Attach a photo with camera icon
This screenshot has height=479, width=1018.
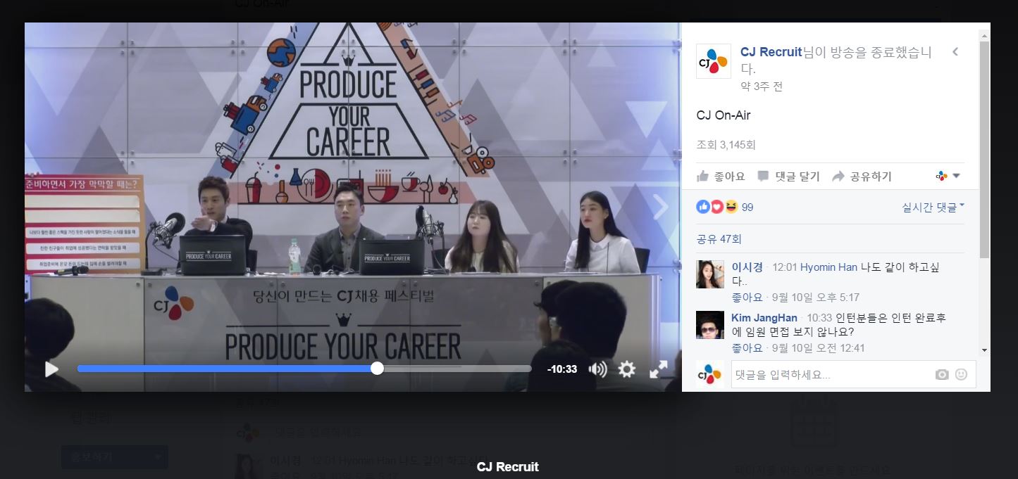(942, 375)
